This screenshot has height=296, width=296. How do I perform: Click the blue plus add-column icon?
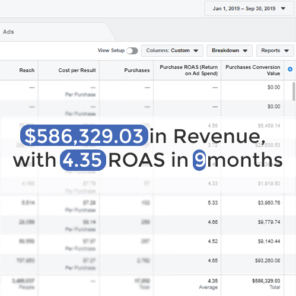coord(290,69)
